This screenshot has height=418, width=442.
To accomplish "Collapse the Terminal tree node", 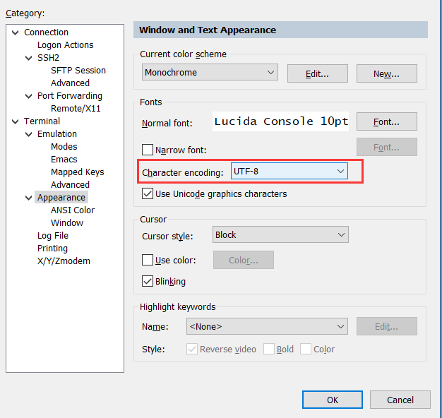I will [16, 121].
